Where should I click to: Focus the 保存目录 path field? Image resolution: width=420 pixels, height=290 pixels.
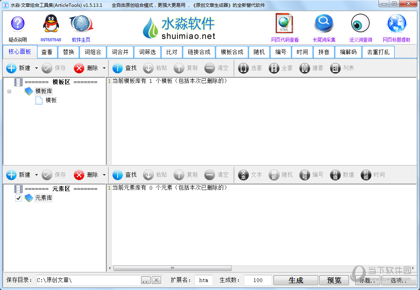(89, 281)
